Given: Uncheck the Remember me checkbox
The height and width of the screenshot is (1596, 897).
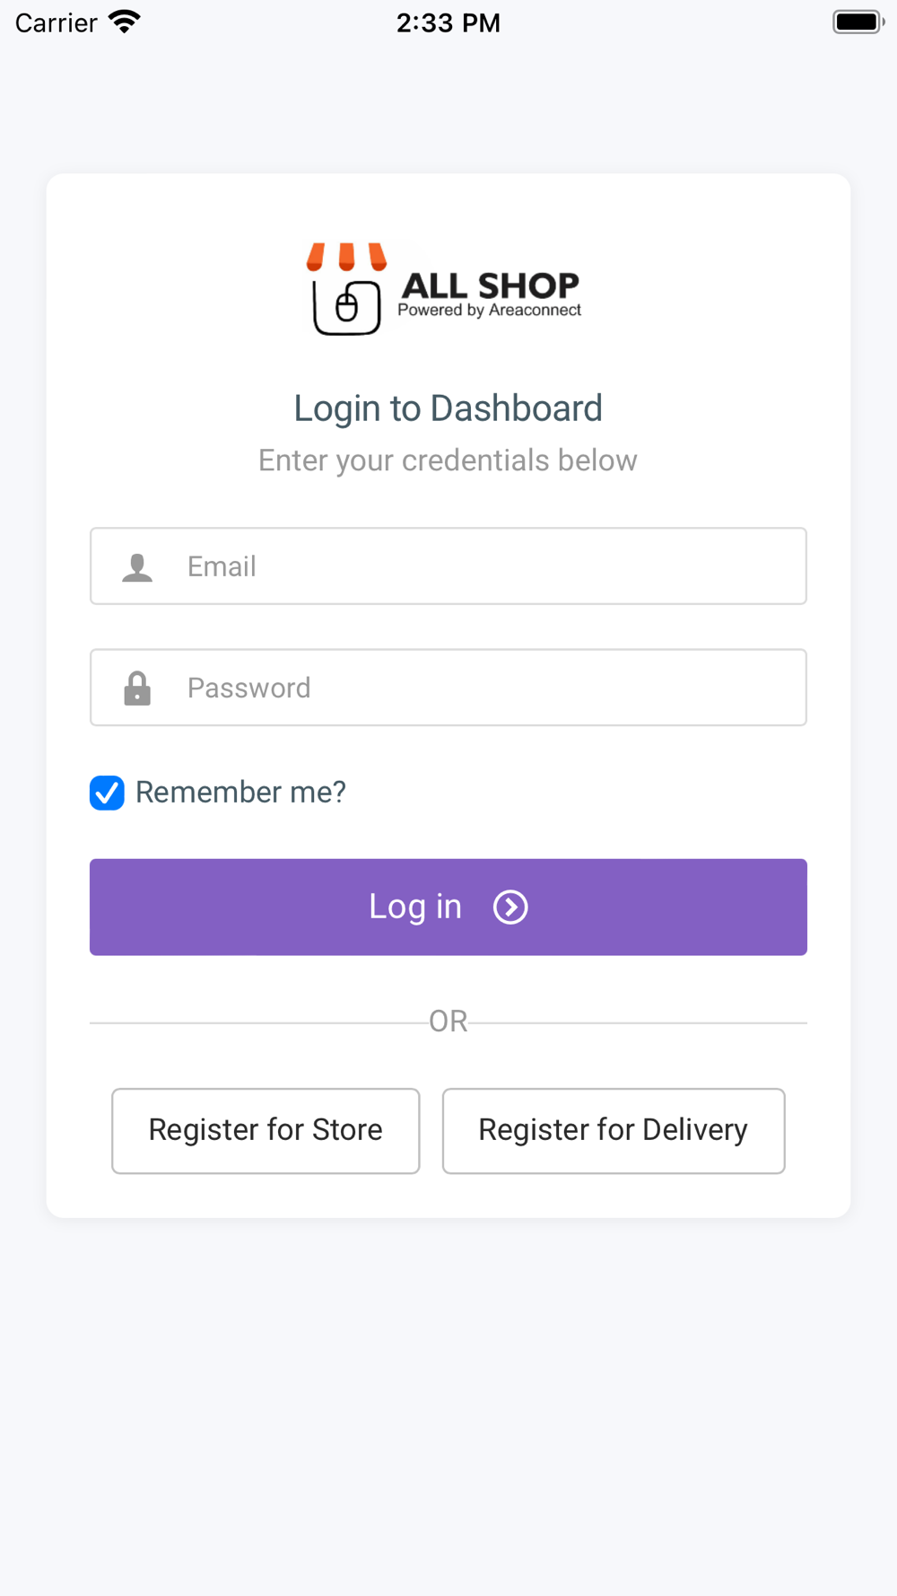Looking at the screenshot, I should pyautogui.click(x=107, y=793).
